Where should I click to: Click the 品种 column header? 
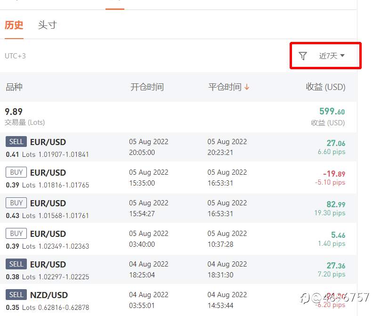pos(14,87)
